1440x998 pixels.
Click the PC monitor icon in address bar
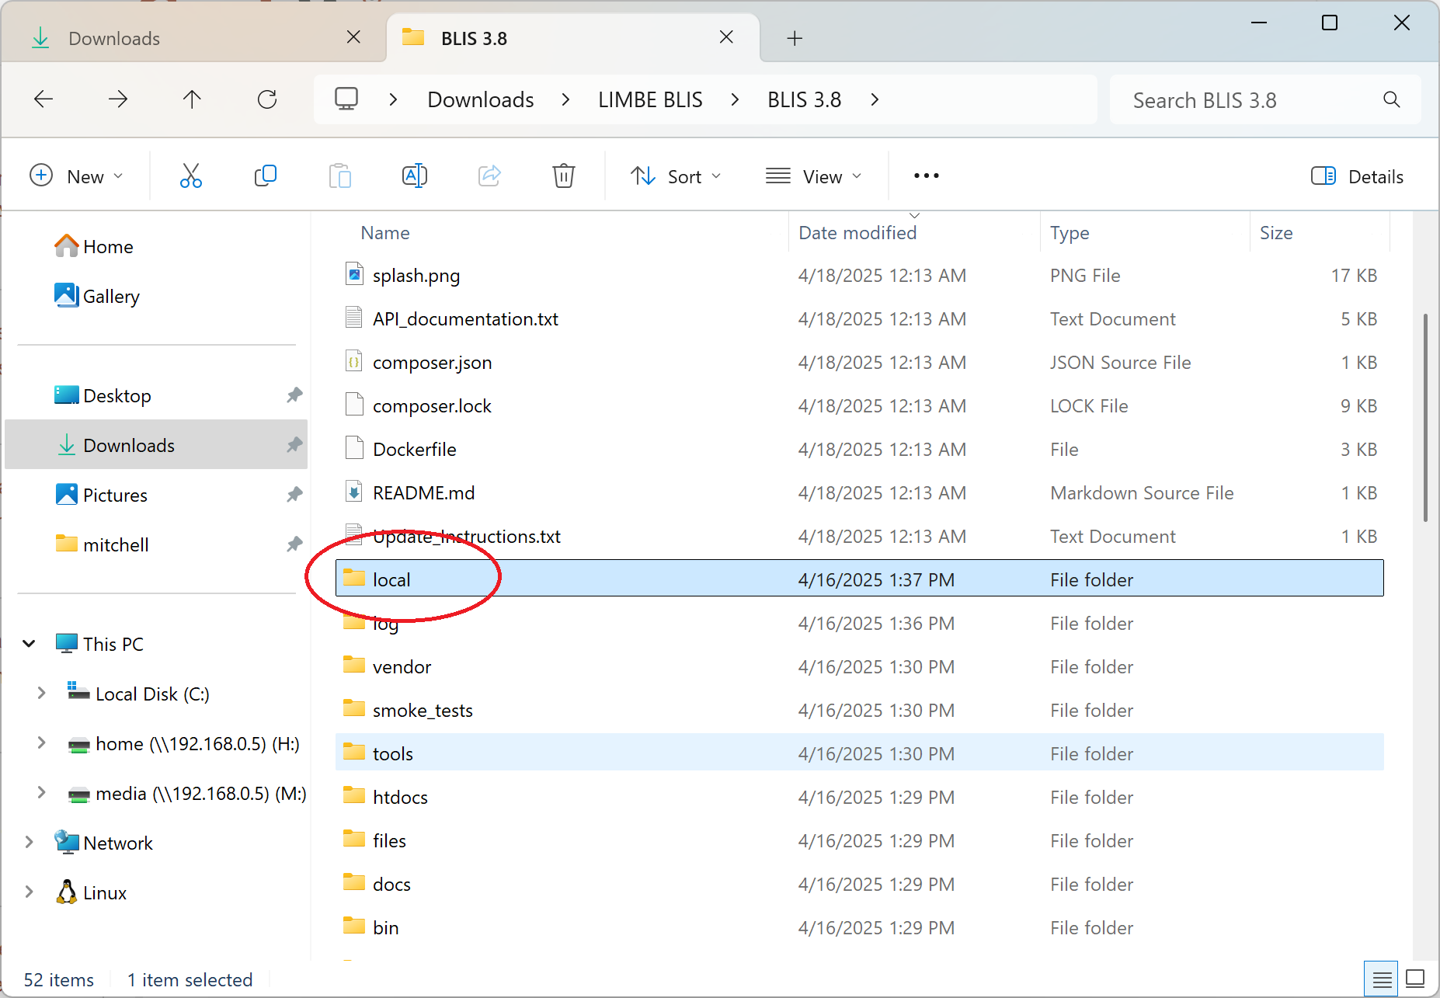pyautogui.click(x=346, y=99)
